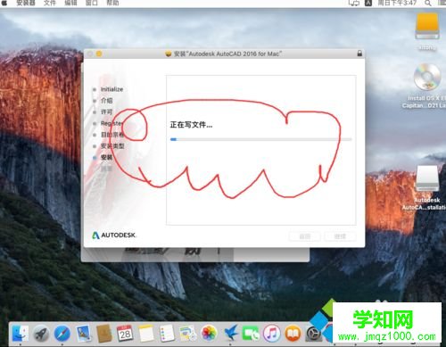Open Photos colorful flower icon in Dock

pos(209,334)
